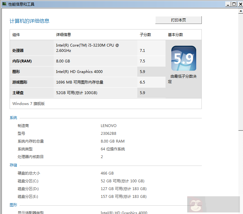Select the 游戏图形 component row label
243x214 pixels.
pyautogui.click(x=20, y=82)
